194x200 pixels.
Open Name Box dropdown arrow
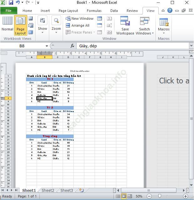[x=47, y=46]
